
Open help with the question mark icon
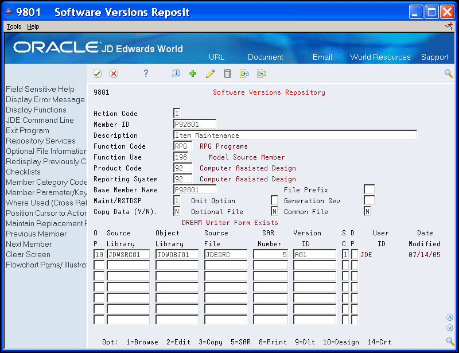[x=146, y=73]
